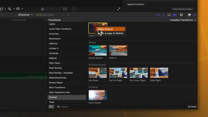Select the mJourney category
This screenshot has height=117, width=208.
[54, 34]
